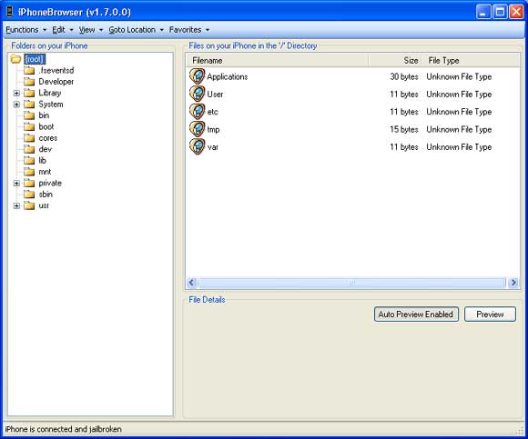Image resolution: width=528 pixels, height=439 pixels.
Task: Select the Library folder label
Action: point(49,93)
